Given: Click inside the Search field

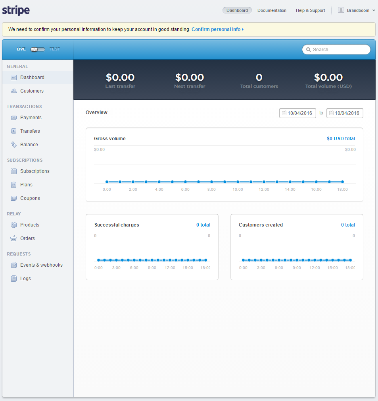Looking at the screenshot, I should pyautogui.click(x=336, y=49).
